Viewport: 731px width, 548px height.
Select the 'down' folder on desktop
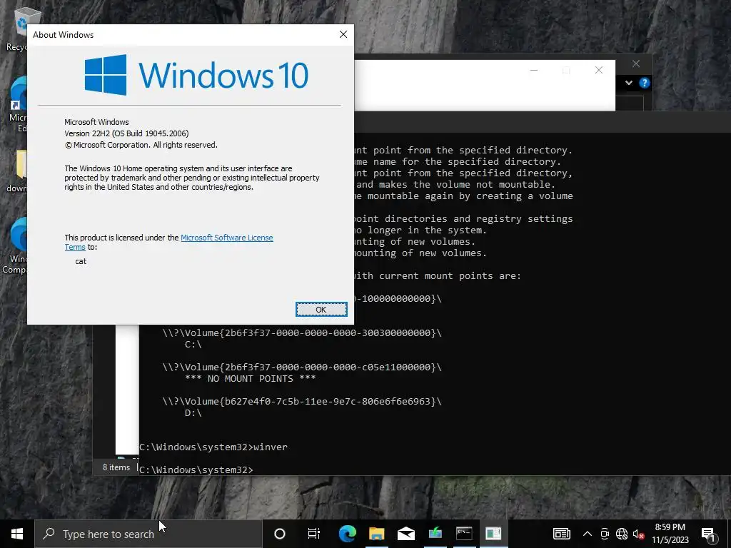pyautogui.click(x=18, y=171)
